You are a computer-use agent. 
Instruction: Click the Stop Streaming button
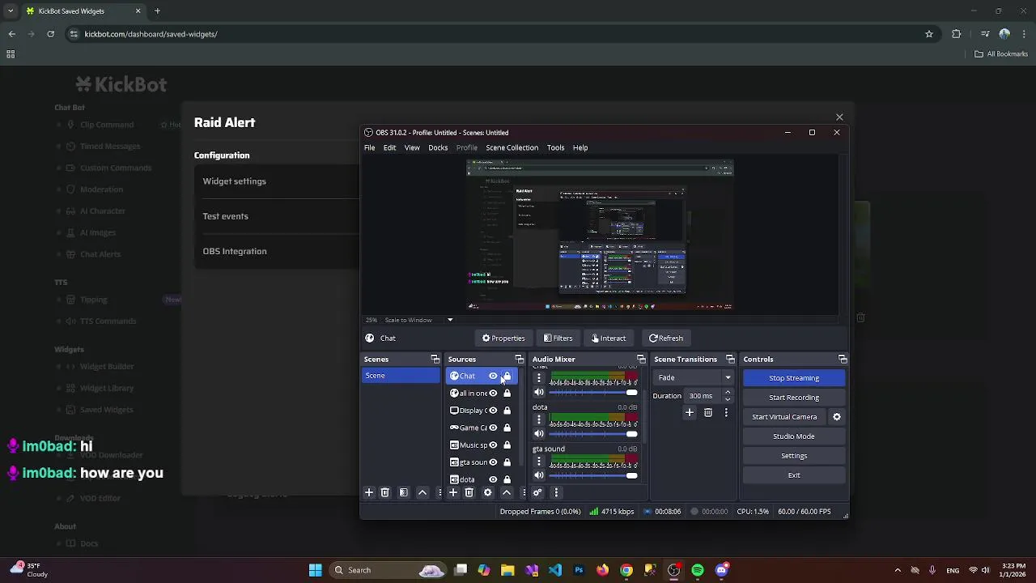coord(794,378)
